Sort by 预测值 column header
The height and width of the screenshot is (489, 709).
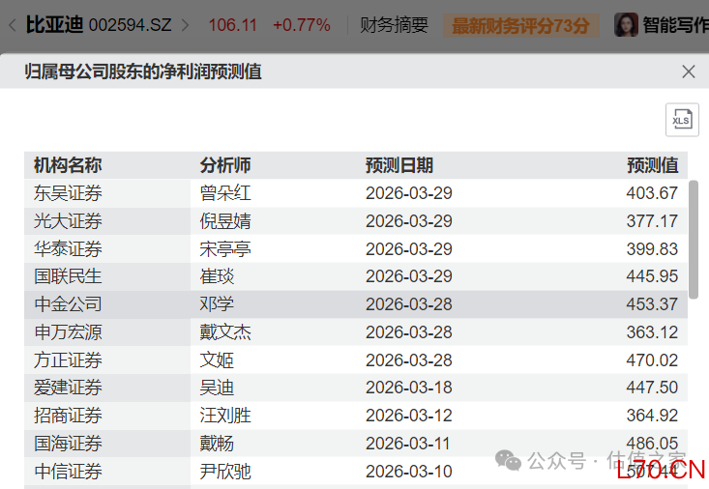(x=653, y=165)
